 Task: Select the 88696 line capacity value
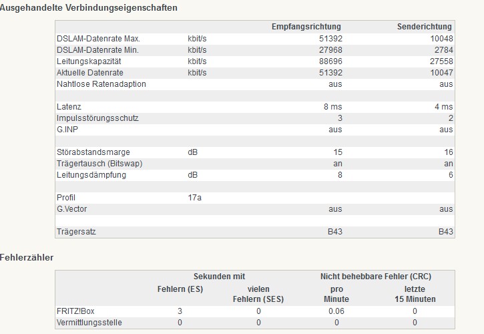click(330, 61)
